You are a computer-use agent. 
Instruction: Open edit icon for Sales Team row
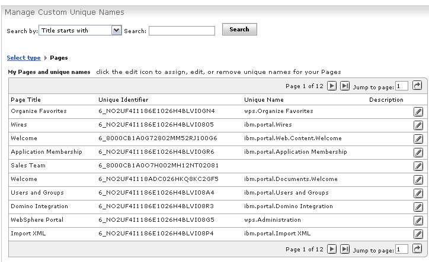pos(418,166)
